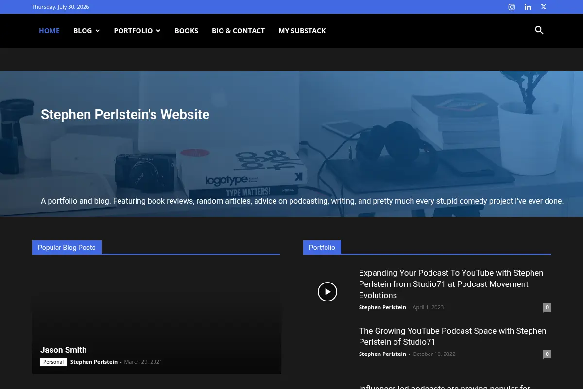Open the search magnifier icon

tap(539, 30)
